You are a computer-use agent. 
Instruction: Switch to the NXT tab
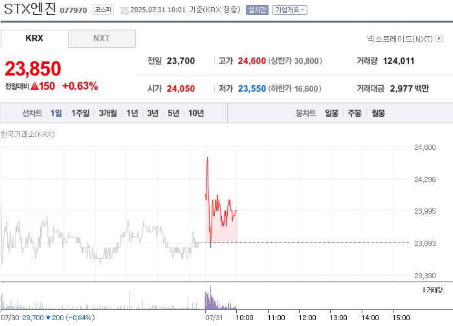pos(102,38)
